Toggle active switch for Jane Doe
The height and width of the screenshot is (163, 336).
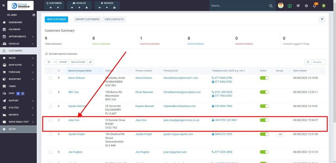coord(264,120)
